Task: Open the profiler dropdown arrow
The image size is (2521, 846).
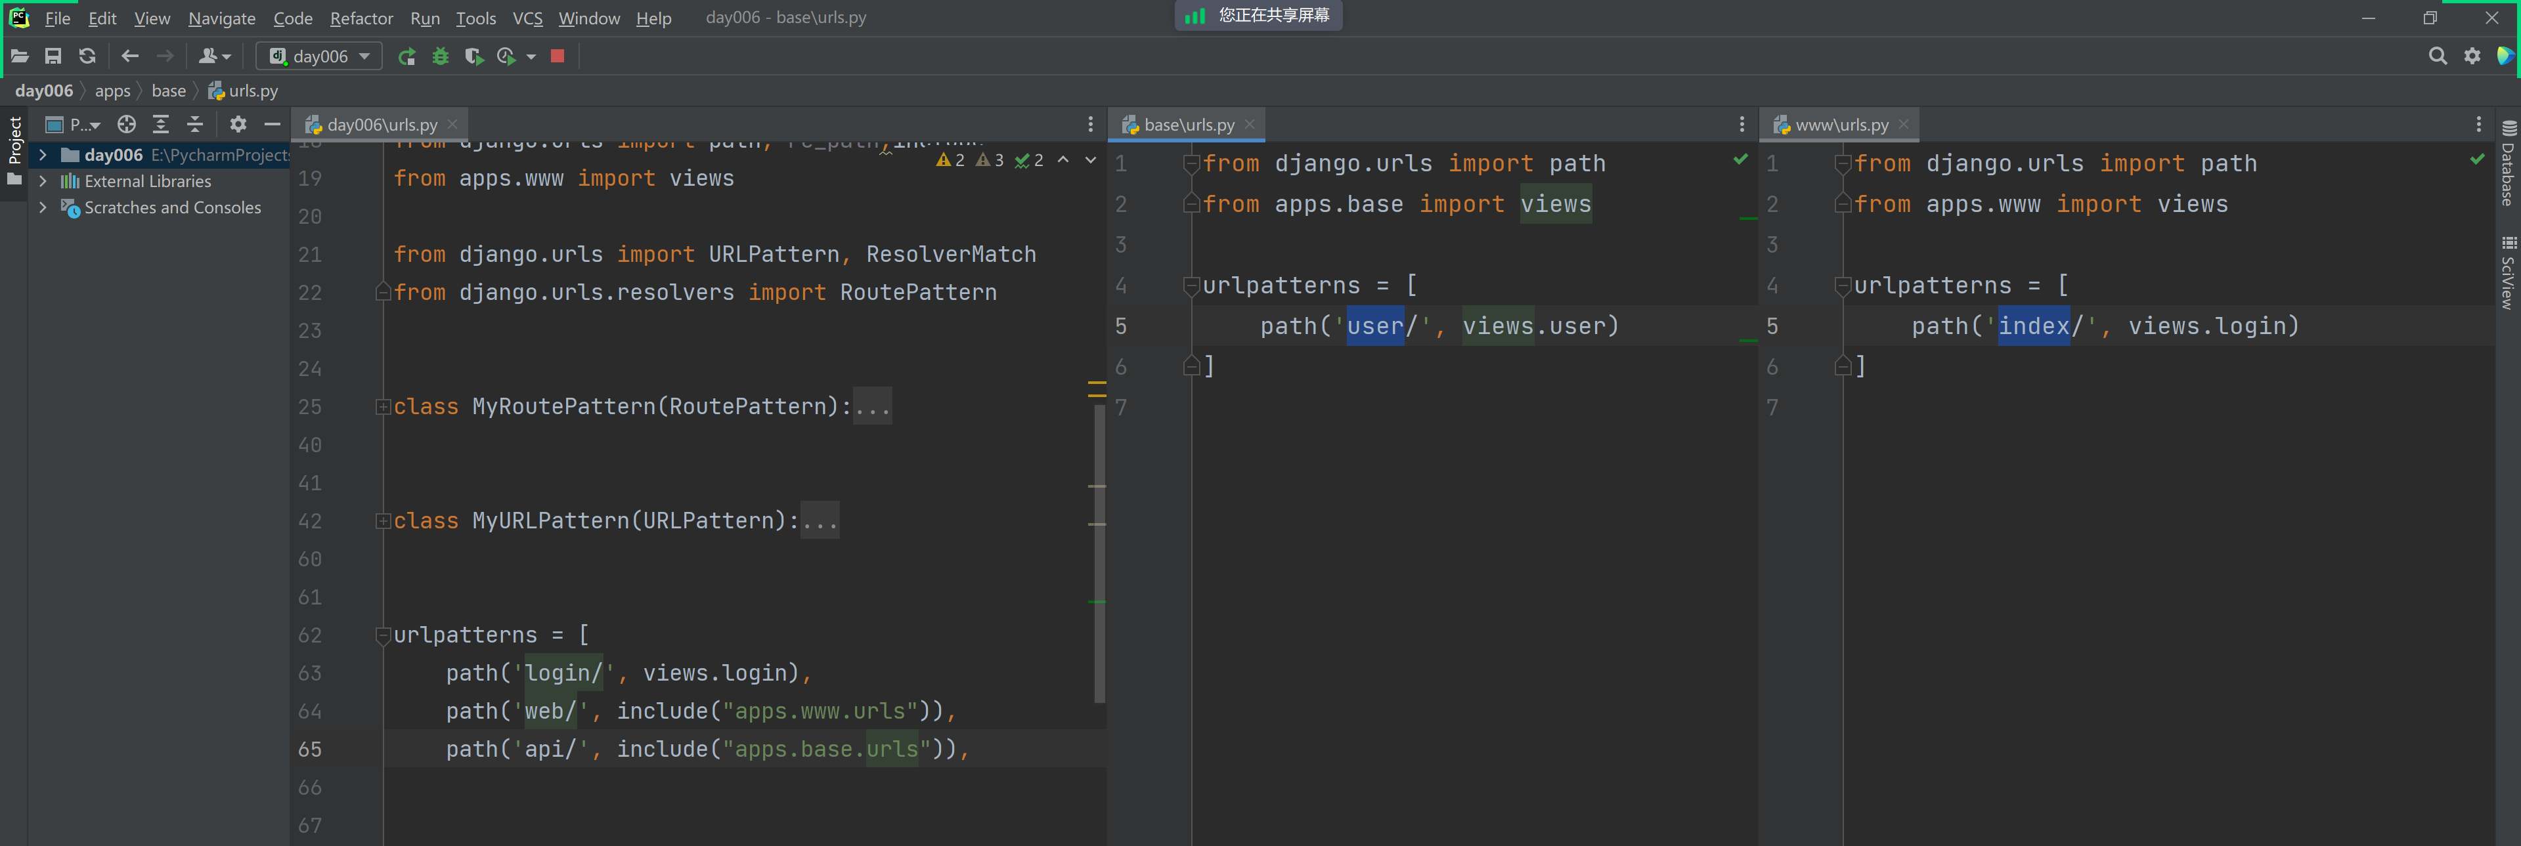Action: click(x=531, y=56)
